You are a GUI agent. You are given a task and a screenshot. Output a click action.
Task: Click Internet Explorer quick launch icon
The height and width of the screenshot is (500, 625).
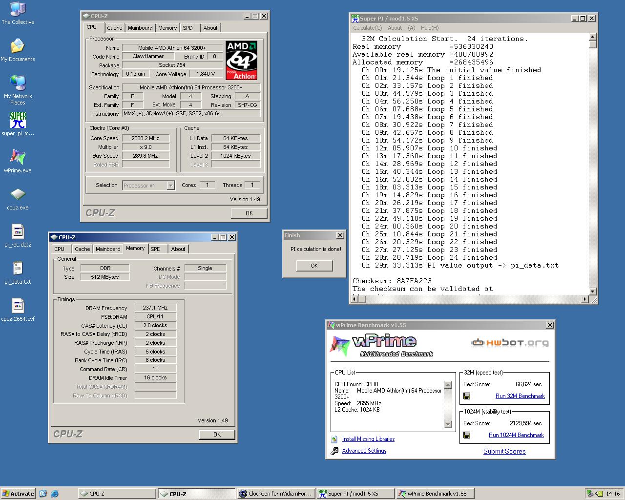pos(55,494)
